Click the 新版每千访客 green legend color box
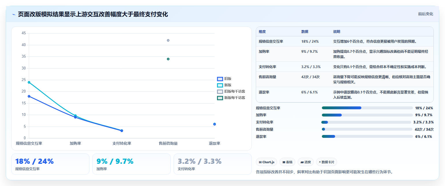This screenshot has width=445, height=186. coord(220,98)
